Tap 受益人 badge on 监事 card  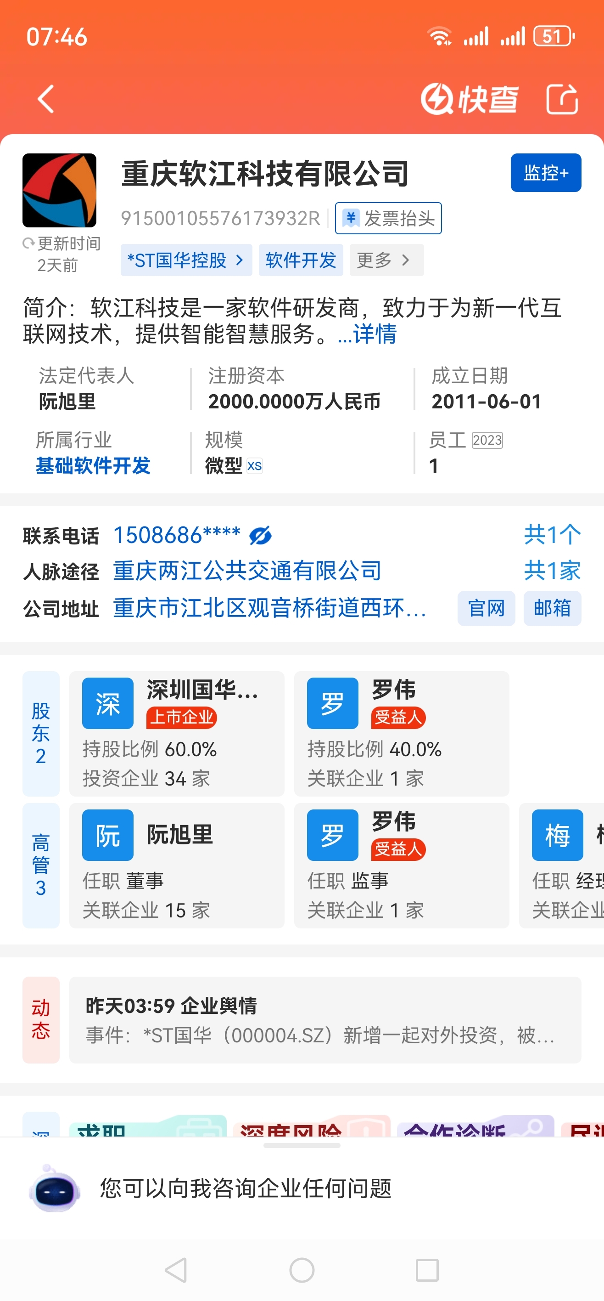point(399,849)
